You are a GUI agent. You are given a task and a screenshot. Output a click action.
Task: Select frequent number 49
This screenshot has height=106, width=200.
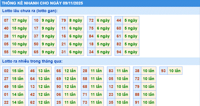click(6, 86)
